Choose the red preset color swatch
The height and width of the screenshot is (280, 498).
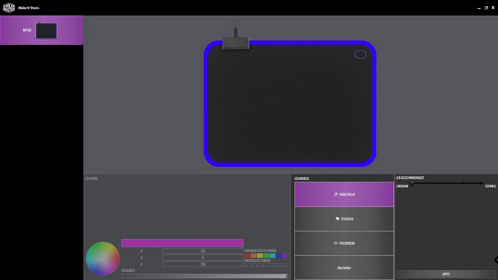pyautogui.click(x=247, y=256)
